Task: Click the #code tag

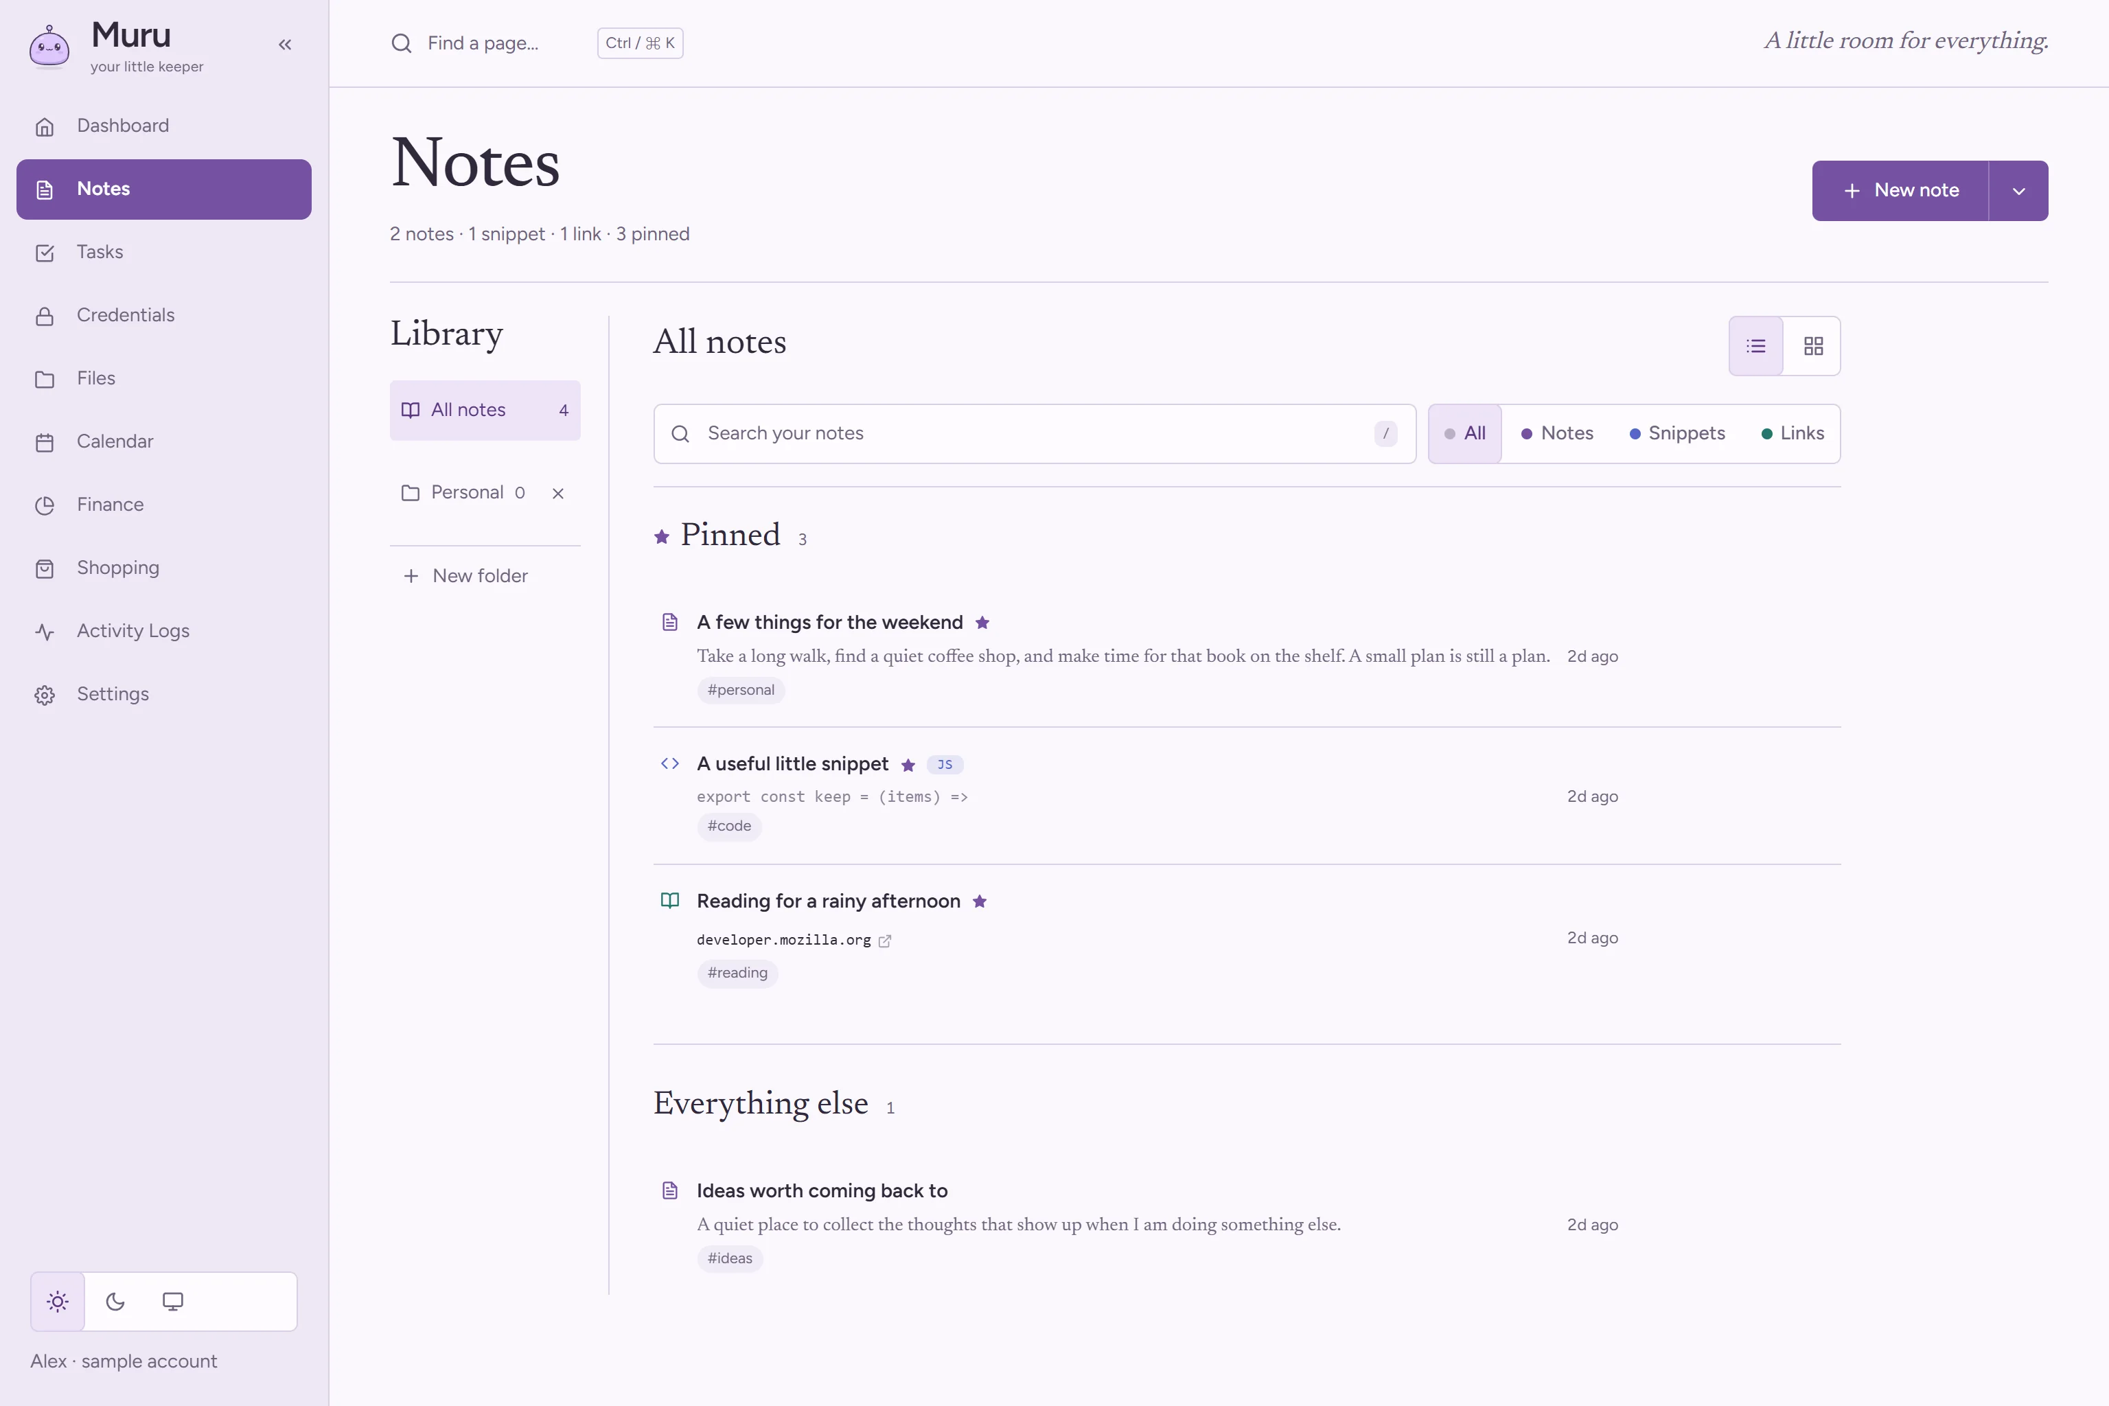Action: coord(729,827)
